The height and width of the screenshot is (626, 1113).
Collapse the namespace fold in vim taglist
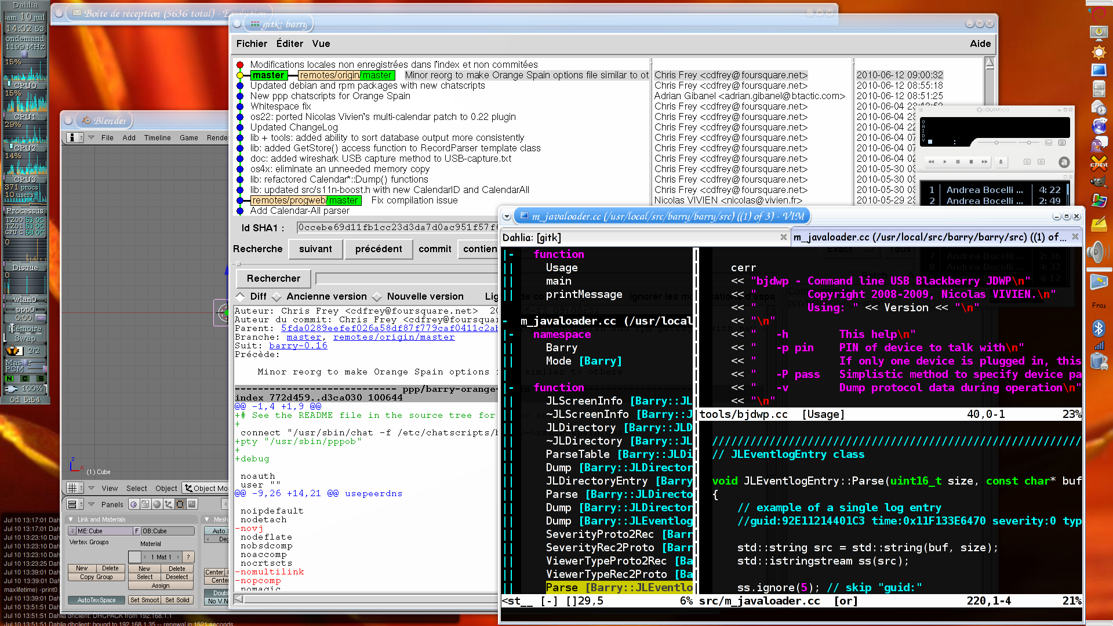[x=511, y=334]
